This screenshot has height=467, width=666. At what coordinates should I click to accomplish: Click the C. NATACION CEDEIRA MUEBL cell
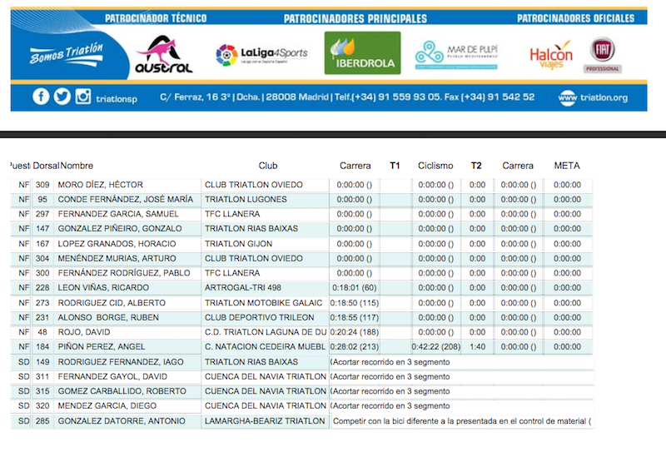coord(265,347)
